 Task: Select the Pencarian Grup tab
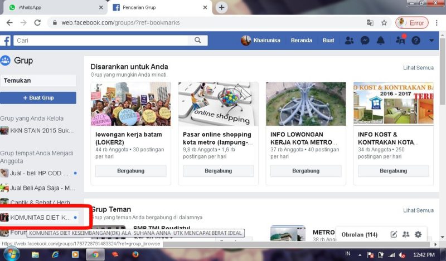pyautogui.click(x=159, y=7)
